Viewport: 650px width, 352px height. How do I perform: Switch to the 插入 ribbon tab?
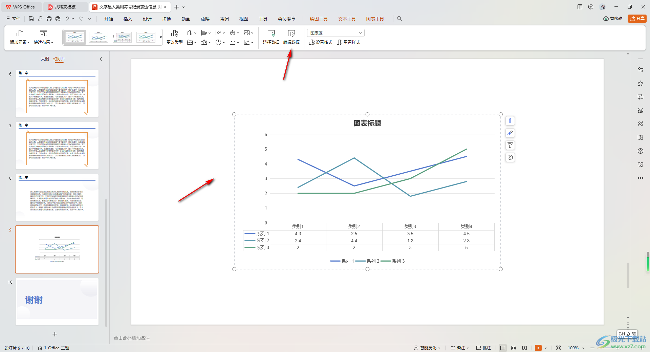(x=128, y=19)
